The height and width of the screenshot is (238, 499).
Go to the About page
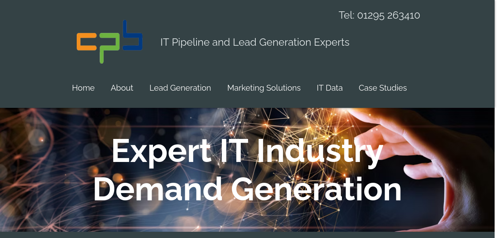coord(122,88)
